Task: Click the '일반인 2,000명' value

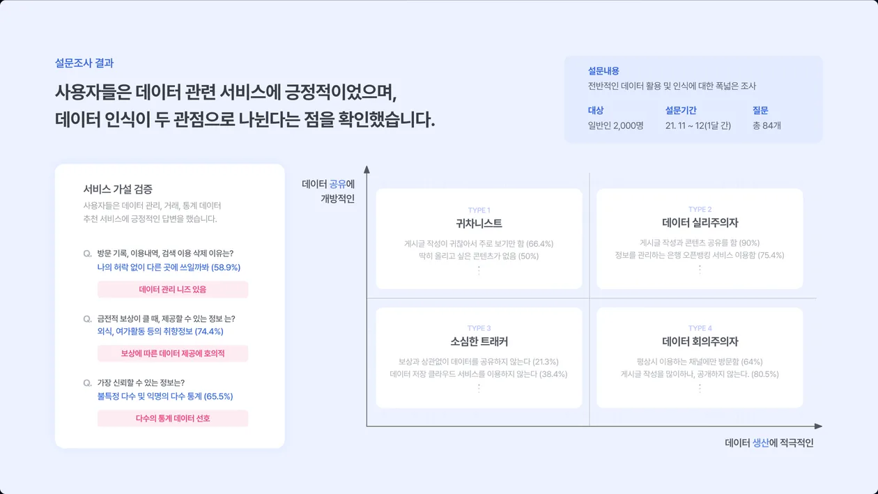Action: point(616,125)
